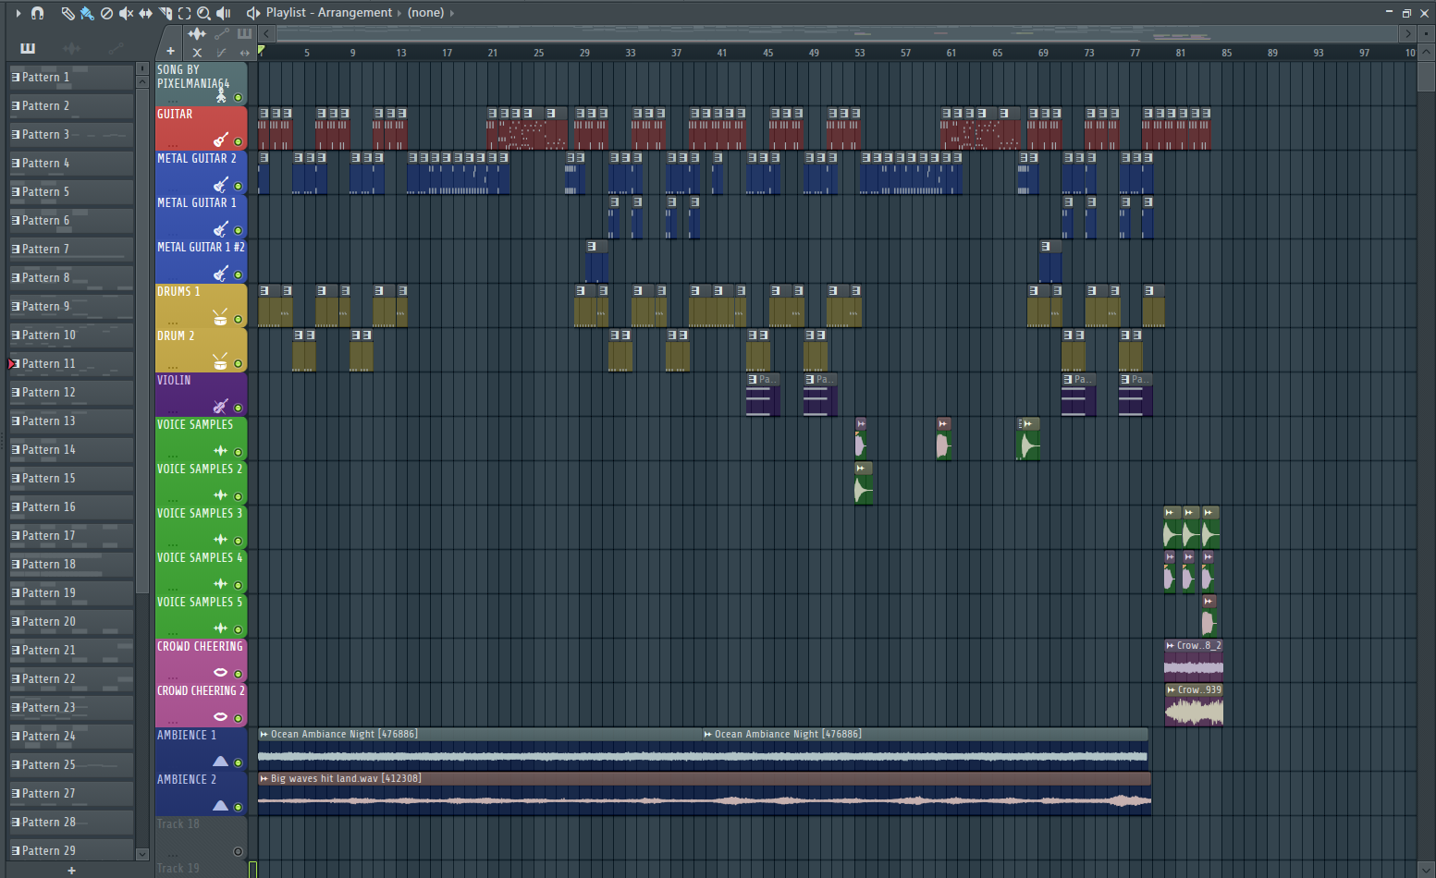Open the first Ocean Ambiance Night clip menu
Screen dimensions: 1436x878
(x=264, y=735)
